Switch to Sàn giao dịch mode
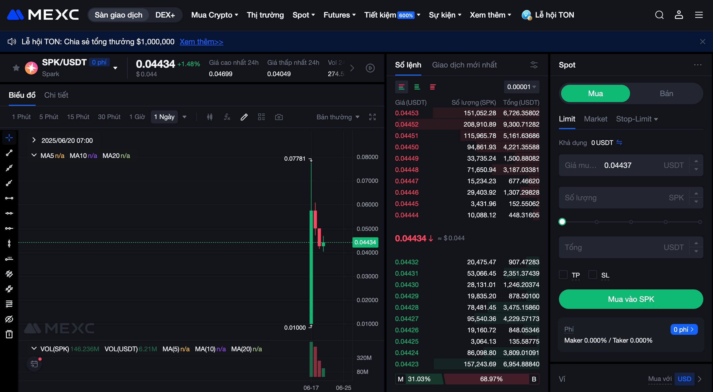 coord(118,15)
